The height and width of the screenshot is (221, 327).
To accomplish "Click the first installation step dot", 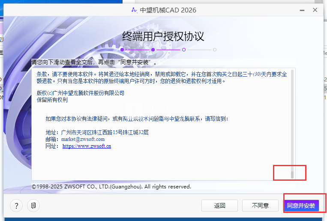I will click(x=122, y=50).
